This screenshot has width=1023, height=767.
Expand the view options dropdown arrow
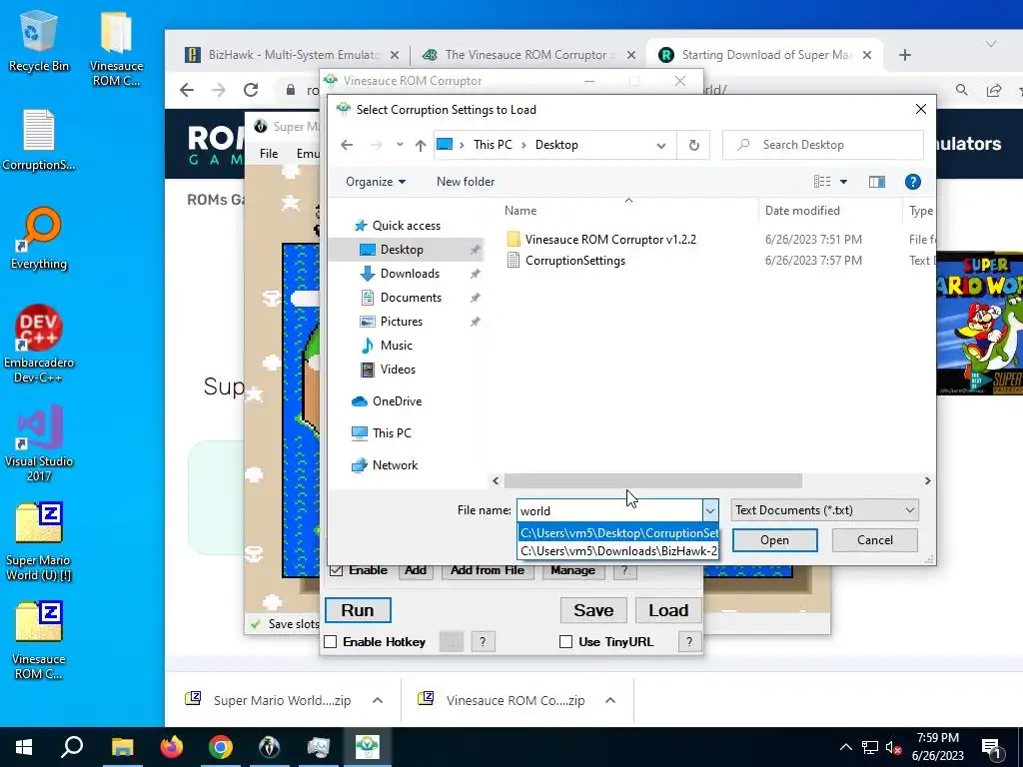[843, 182]
